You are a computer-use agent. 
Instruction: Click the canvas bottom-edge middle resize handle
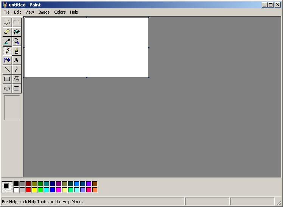(x=87, y=78)
